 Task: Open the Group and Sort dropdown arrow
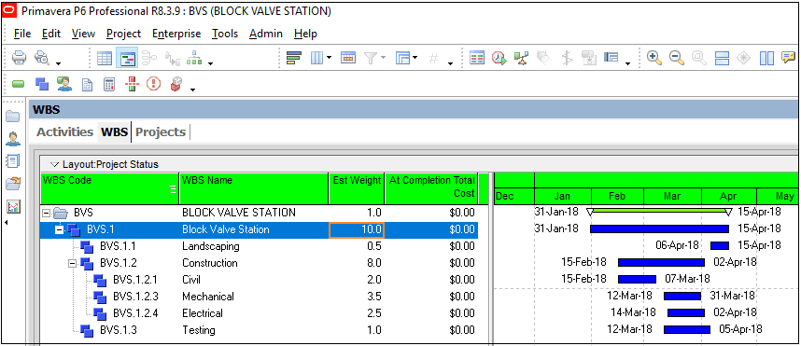tap(415, 57)
